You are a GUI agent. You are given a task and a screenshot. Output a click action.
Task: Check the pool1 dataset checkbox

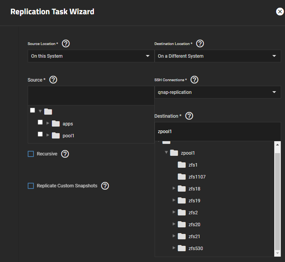(x=40, y=134)
